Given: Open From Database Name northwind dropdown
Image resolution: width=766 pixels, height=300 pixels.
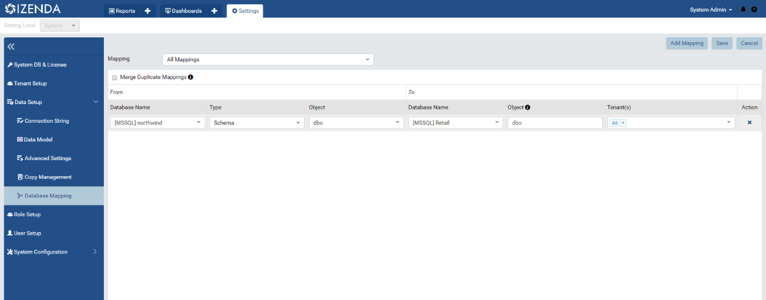Looking at the screenshot, I should point(157,123).
